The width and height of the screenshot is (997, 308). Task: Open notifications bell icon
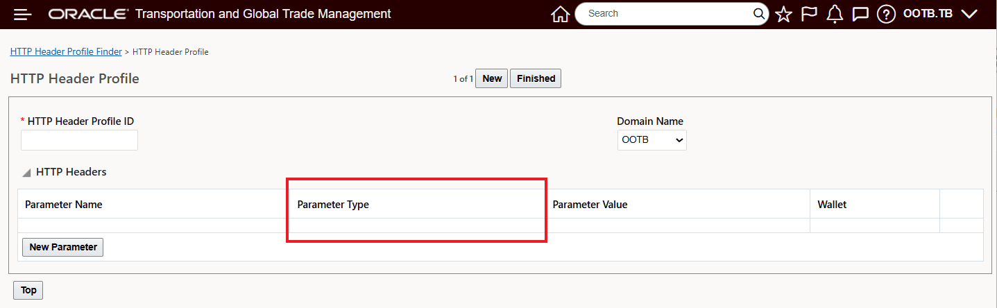(x=835, y=14)
